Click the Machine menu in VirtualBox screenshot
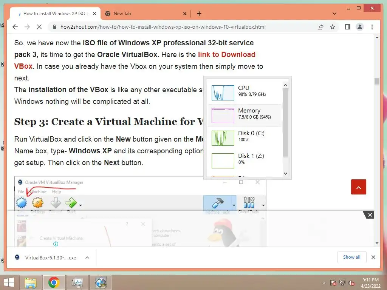The width and height of the screenshot is (387, 290). coord(38,191)
